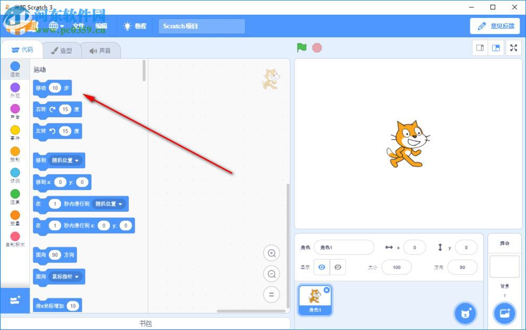Click the 意见反馈 feedback button

click(x=495, y=25)
